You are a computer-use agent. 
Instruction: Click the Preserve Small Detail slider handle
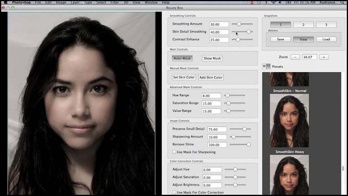point(244,129)
